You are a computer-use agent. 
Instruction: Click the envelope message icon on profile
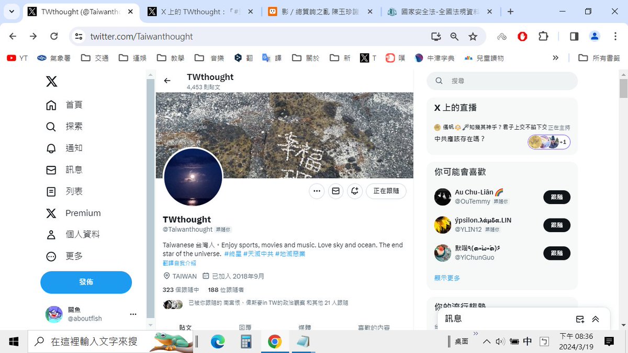coord(336,191)
